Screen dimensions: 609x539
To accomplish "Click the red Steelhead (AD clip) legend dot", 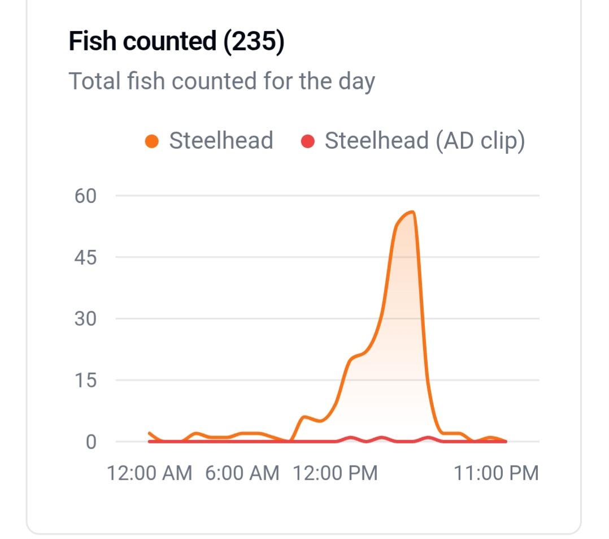I will click(x=308, y=141).
